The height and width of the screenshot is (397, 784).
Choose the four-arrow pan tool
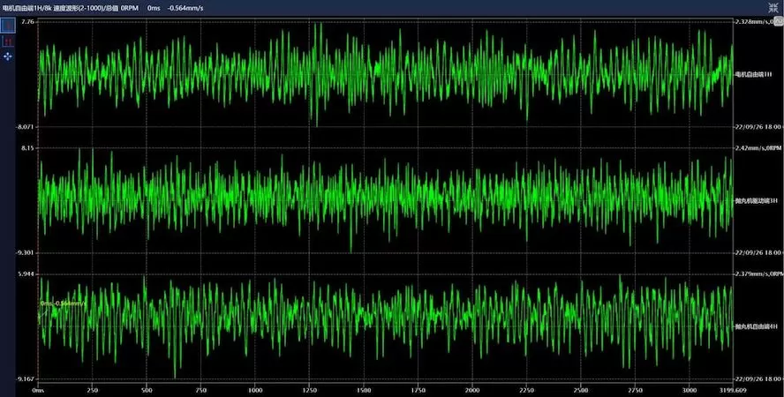click(x=8, y=56)
